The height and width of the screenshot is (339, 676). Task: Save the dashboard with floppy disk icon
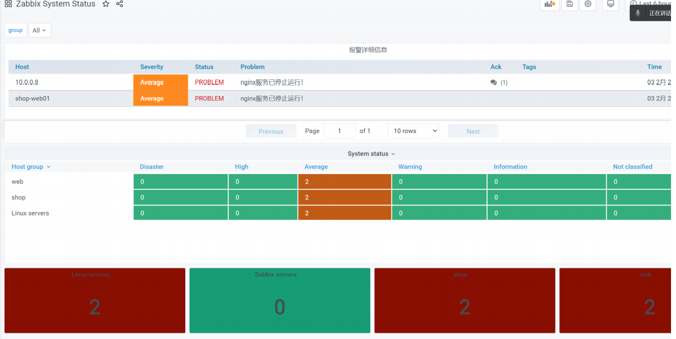click(x=569, y=4)
